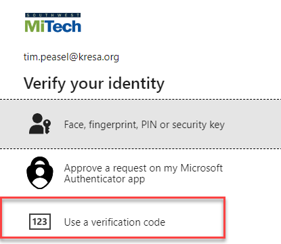Select Approve a request on Authenticator app

140,173
